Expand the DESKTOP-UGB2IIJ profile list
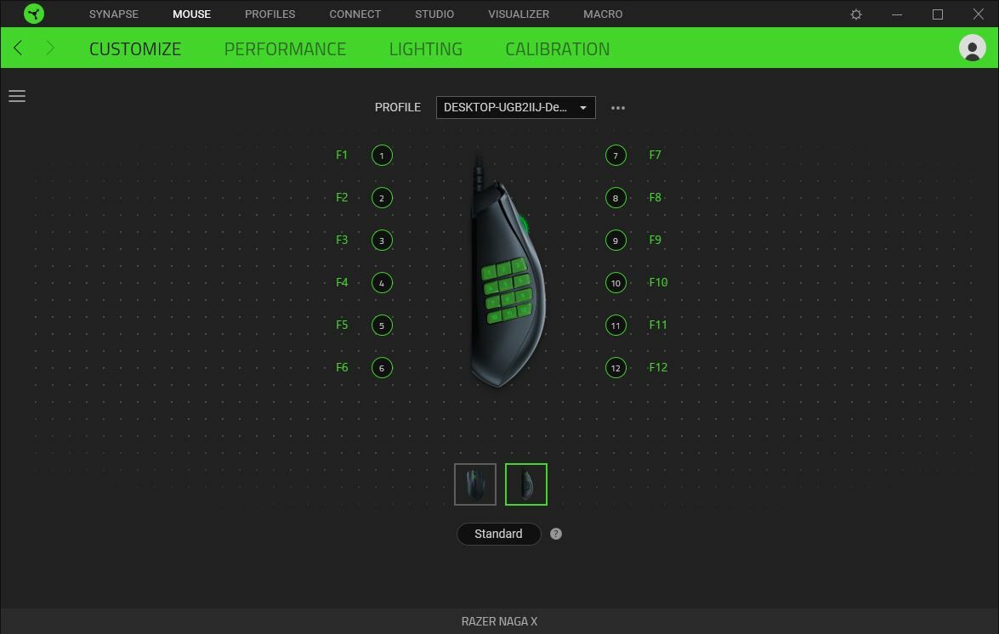 pyautogui.click(x=583, y=107)
